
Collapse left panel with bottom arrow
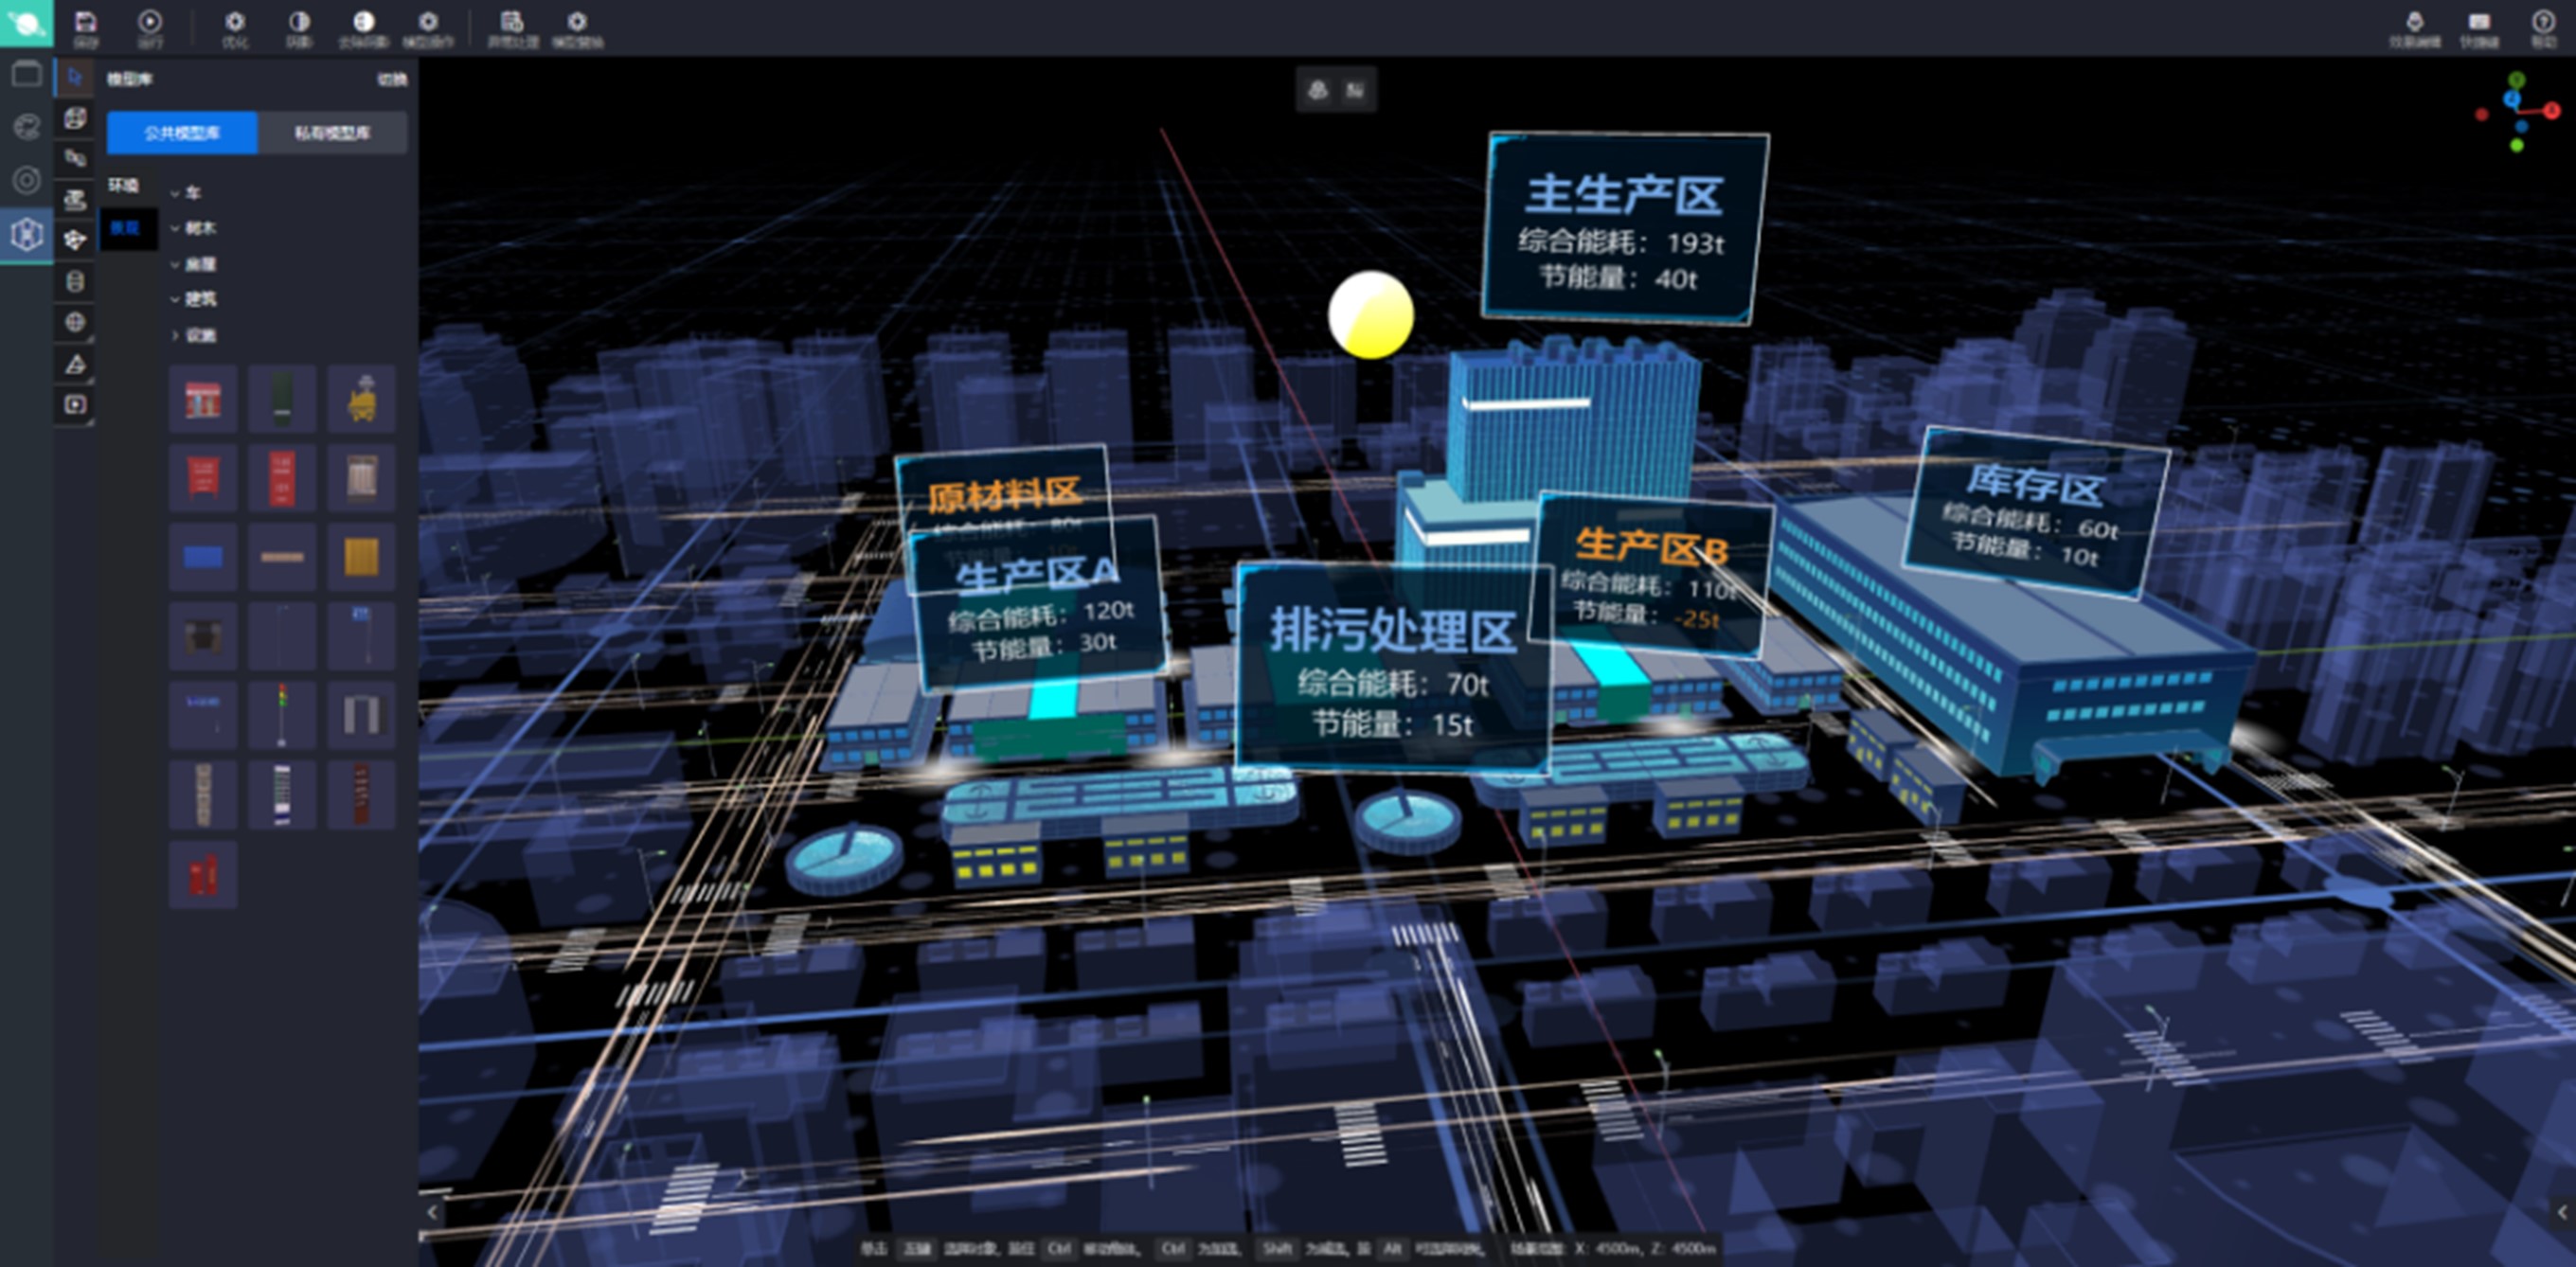432,1212
